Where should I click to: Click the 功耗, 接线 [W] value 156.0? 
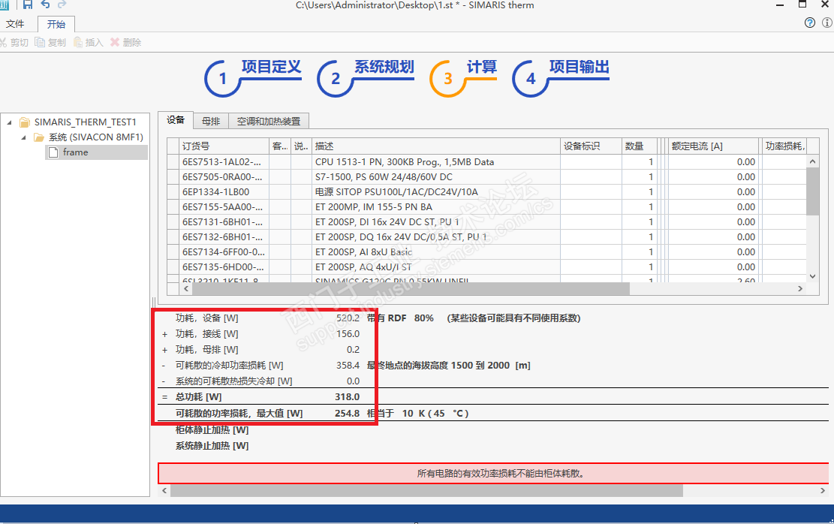coord(348,334)
